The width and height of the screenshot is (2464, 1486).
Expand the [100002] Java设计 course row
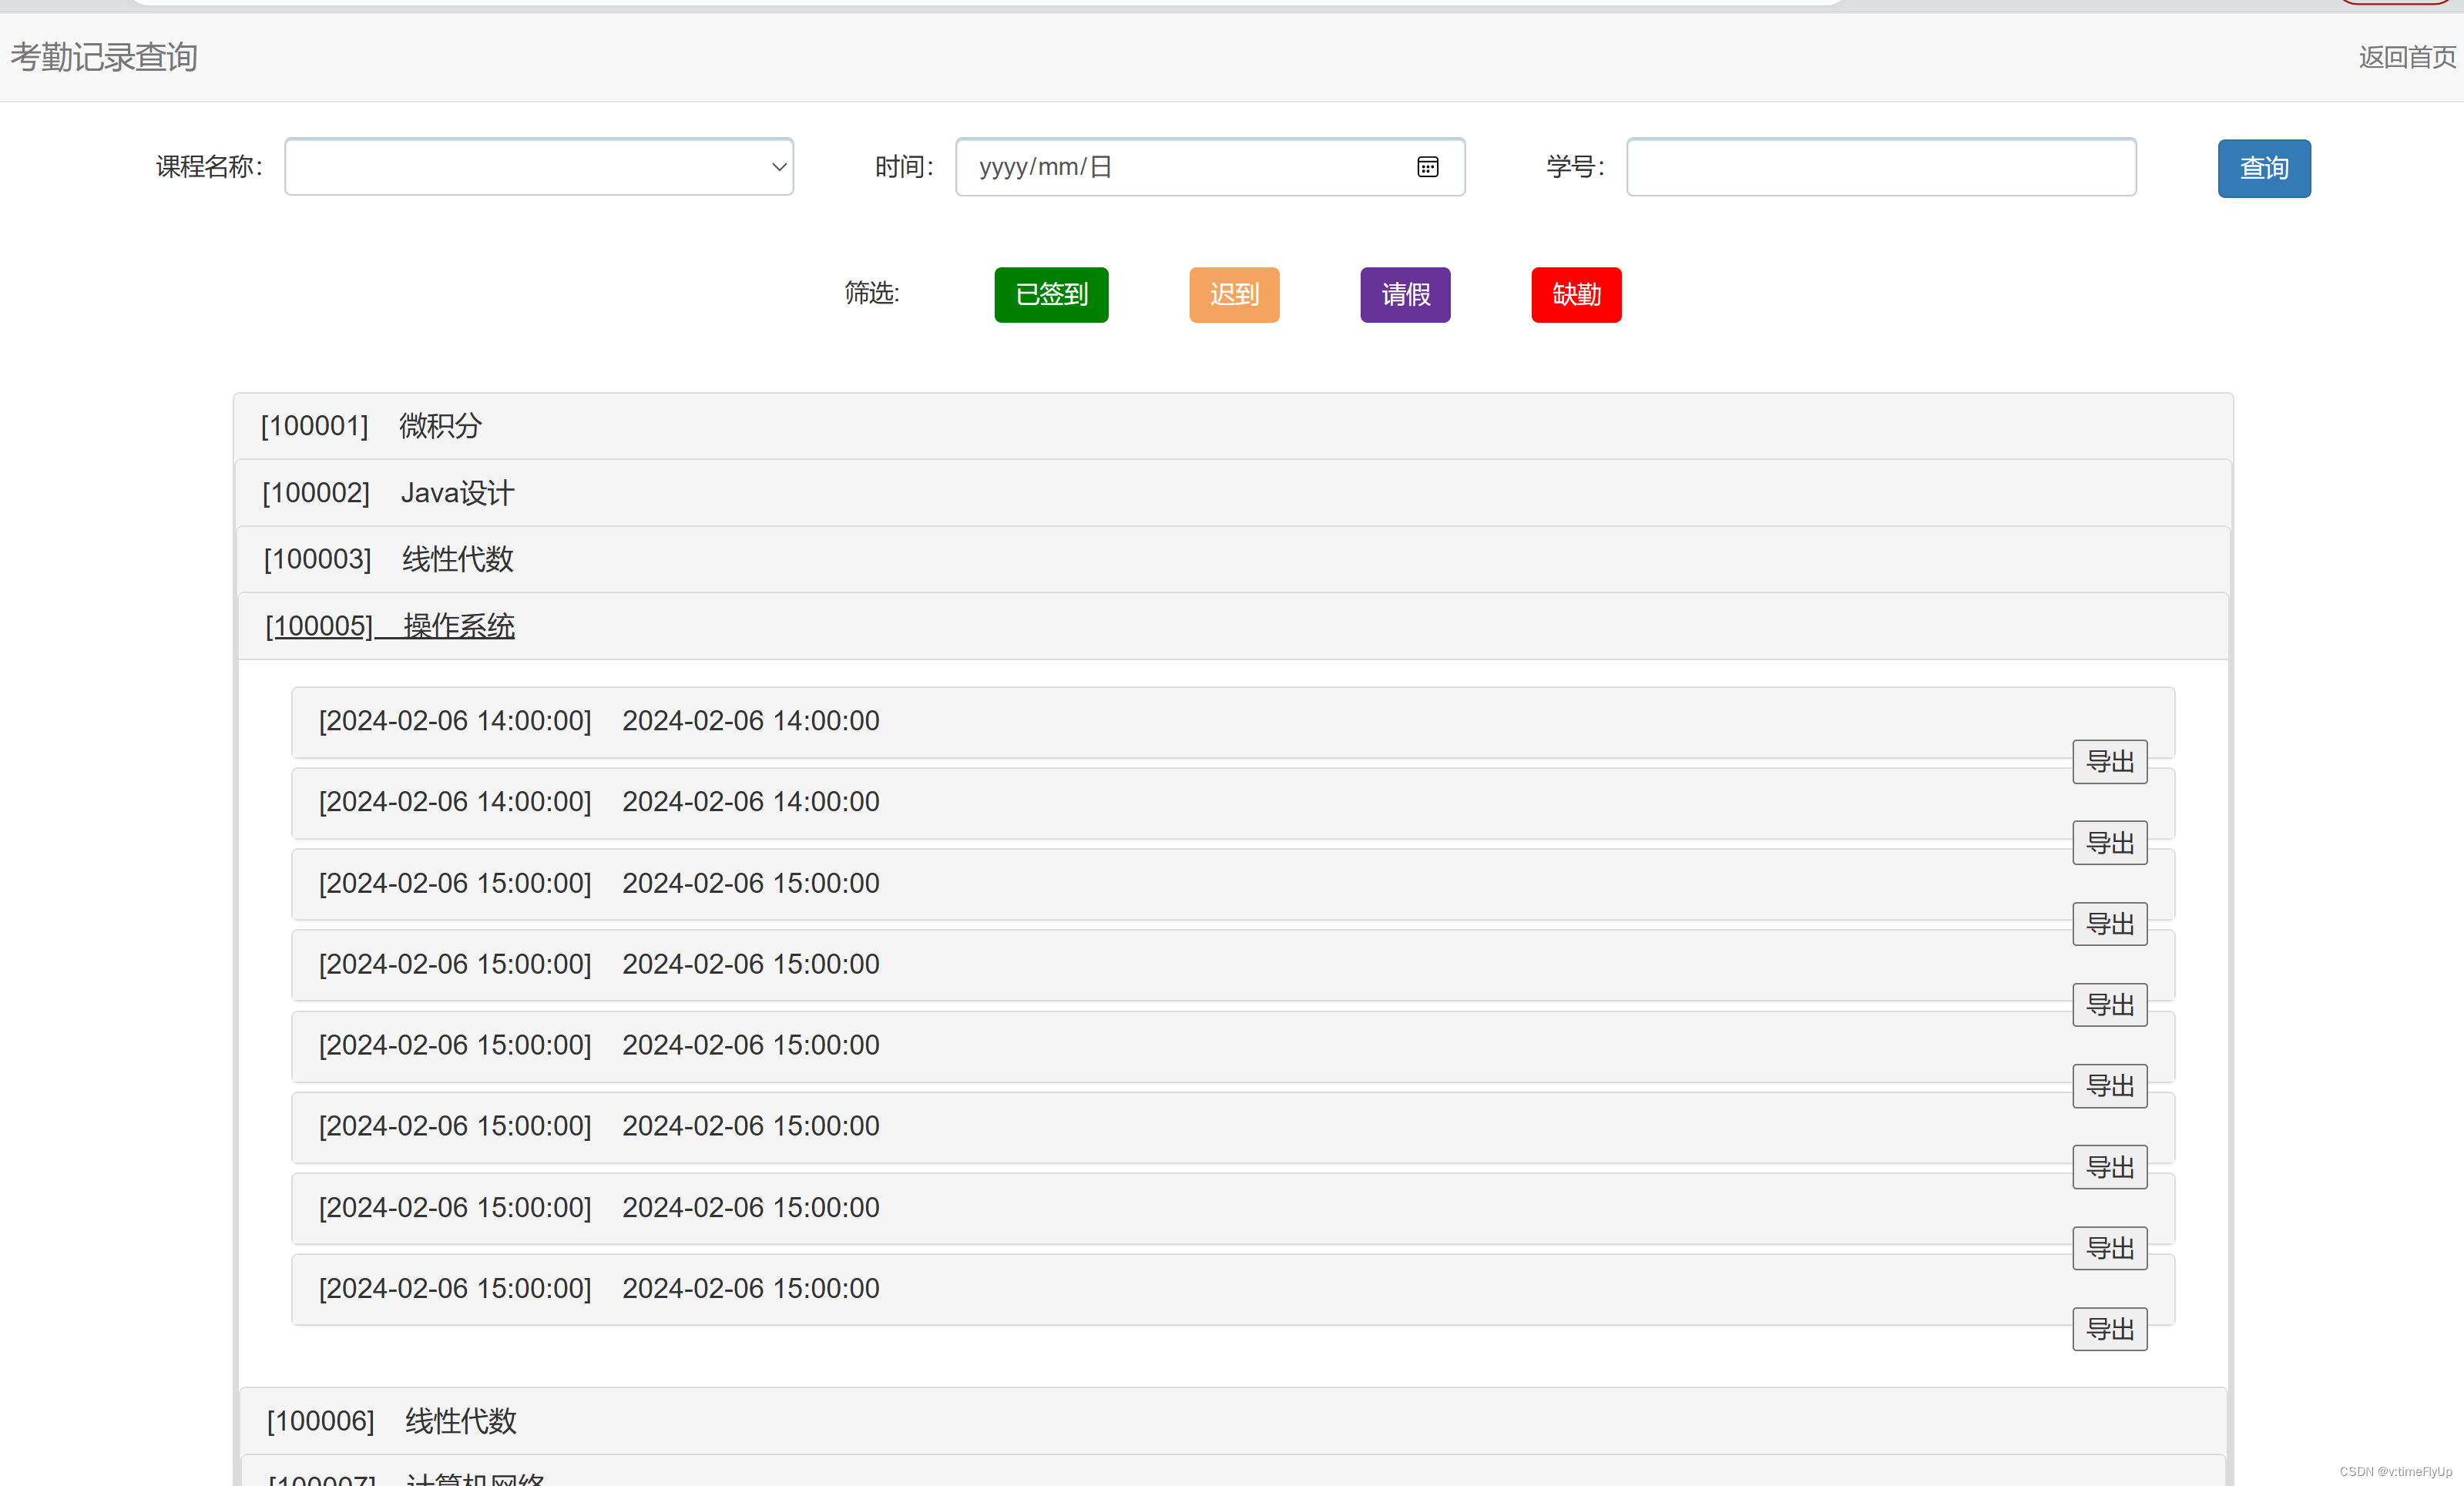coord(388,493)
